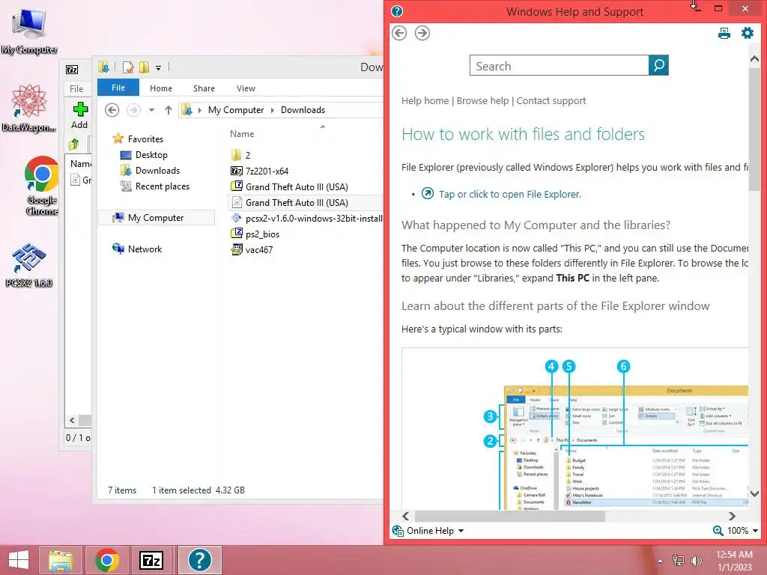Viewport: 767px width, 575px height.
Task: Click New folder icon in quick access toolbar
Action: 144,67
